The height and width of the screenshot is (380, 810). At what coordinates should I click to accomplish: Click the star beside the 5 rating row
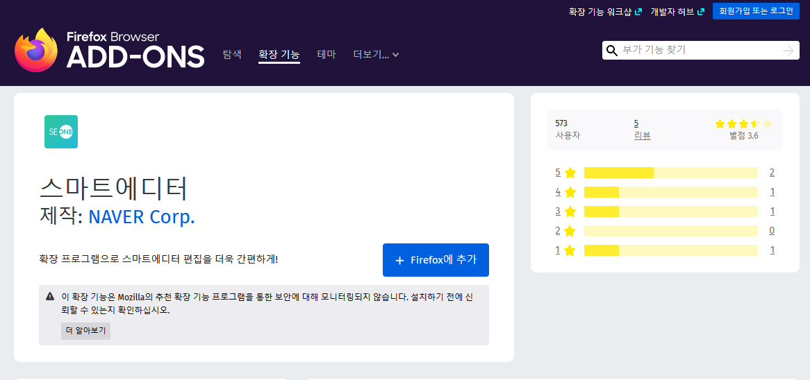tap(570, 173)
